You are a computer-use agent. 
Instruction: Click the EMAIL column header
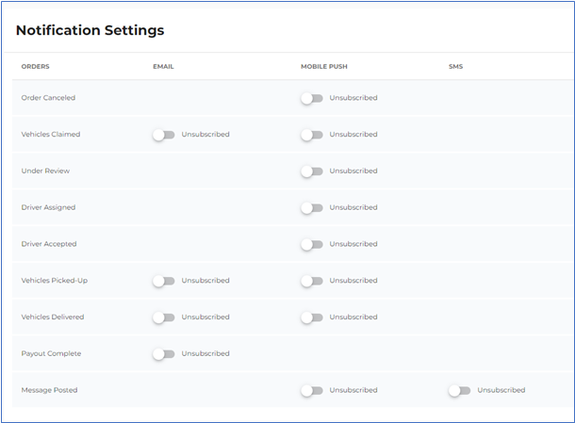coord(163,66)
